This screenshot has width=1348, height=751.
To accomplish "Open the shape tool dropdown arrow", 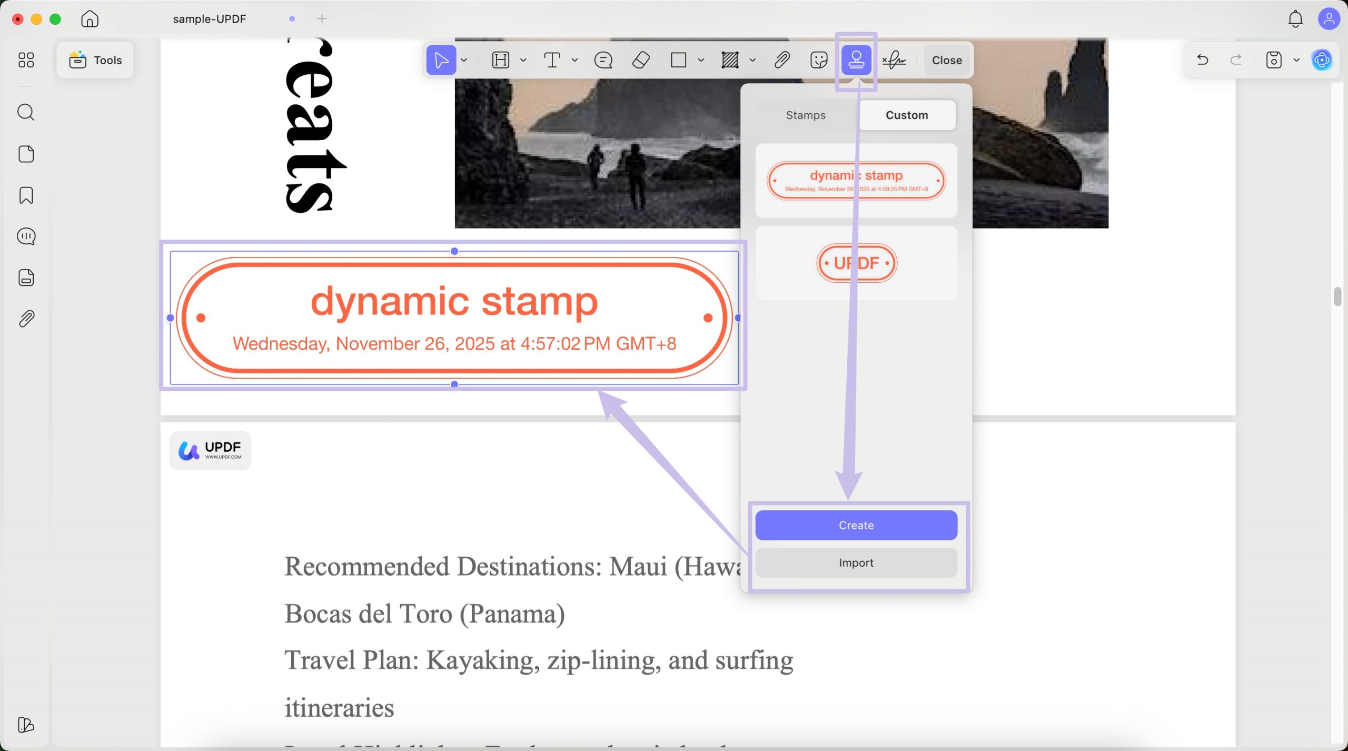I will pyautogui.click(x=701, y=60).
